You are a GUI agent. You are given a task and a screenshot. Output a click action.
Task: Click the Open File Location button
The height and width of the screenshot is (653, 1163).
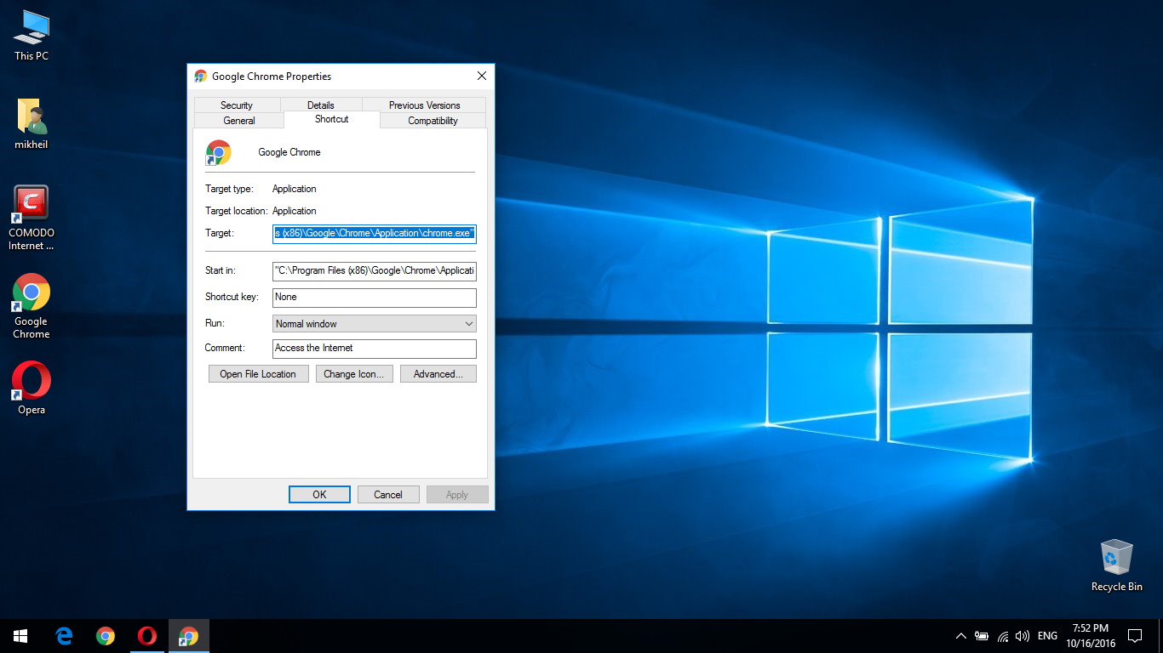tap(258, 374)
